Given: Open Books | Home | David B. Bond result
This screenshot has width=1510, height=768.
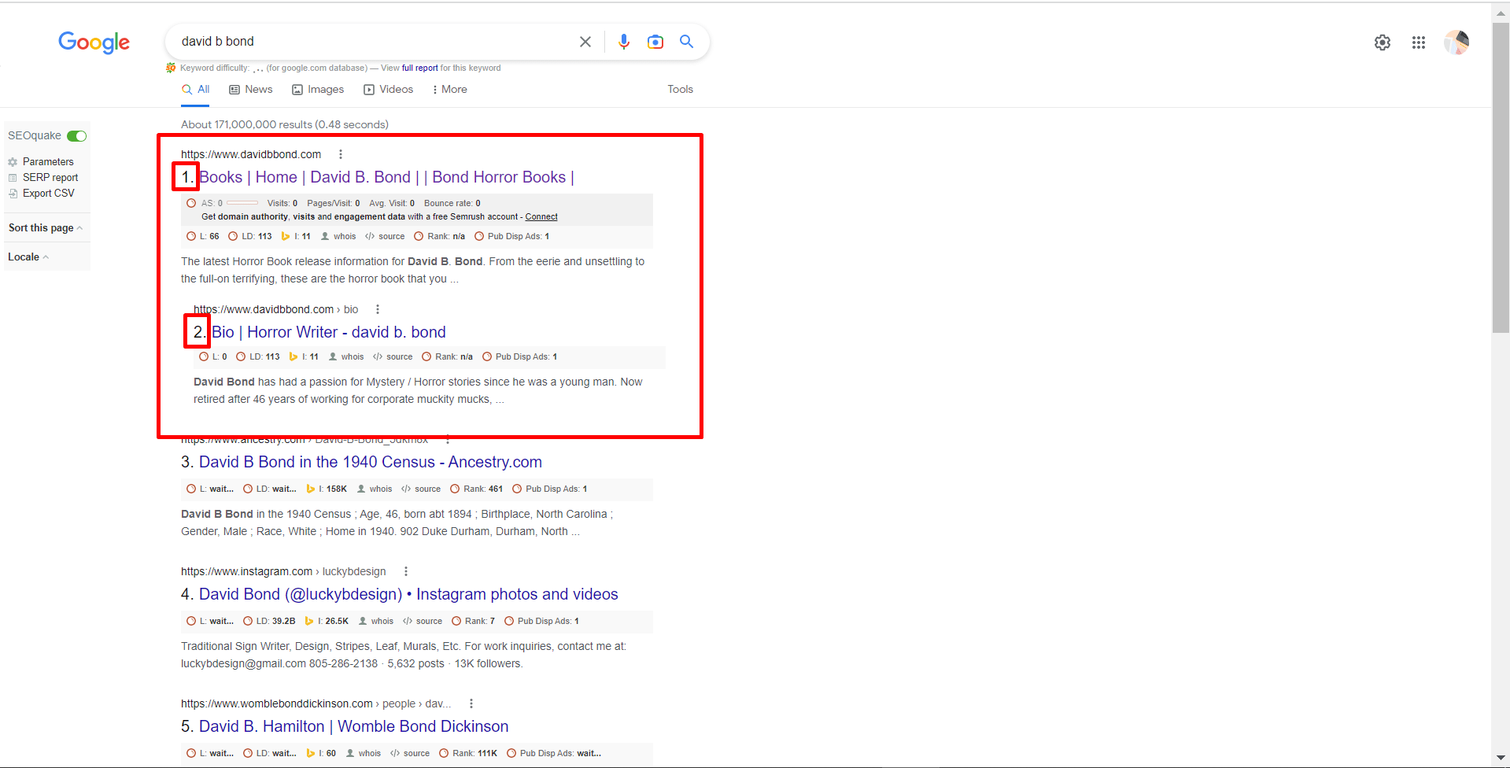Looking at the screenshot, I should pos(386,177).
